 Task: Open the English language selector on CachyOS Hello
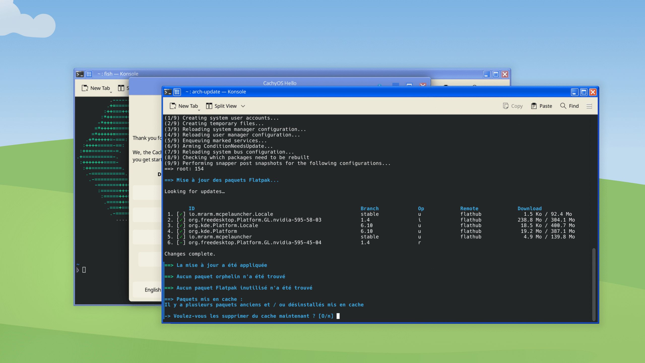[153, 290]
